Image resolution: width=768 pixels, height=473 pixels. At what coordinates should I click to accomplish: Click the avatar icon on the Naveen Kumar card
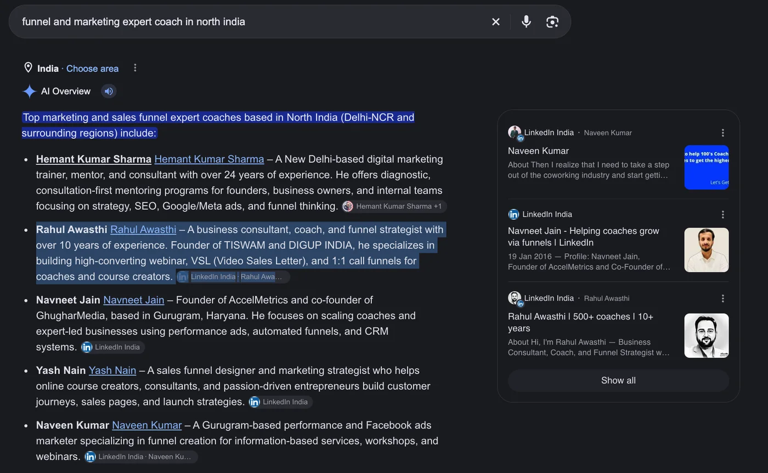[x=515, y=133]
